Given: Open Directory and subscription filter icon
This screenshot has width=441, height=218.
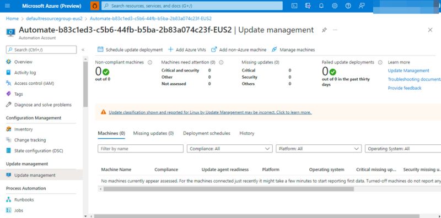Looking at the screenshot, I should 308,6.
